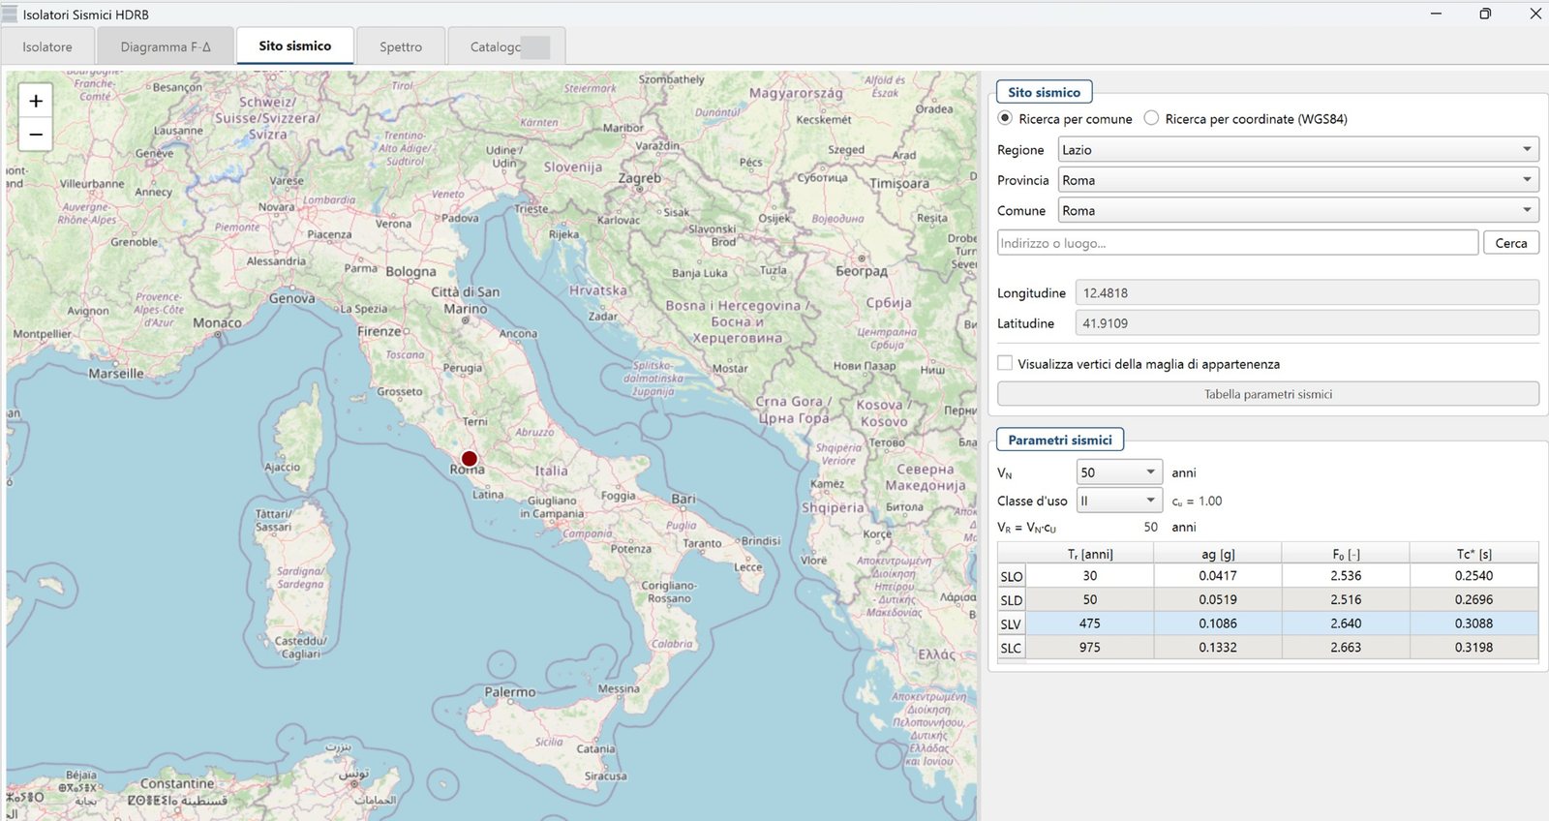Open the Provincia dropdown showing Roma

pos(1298,180)
